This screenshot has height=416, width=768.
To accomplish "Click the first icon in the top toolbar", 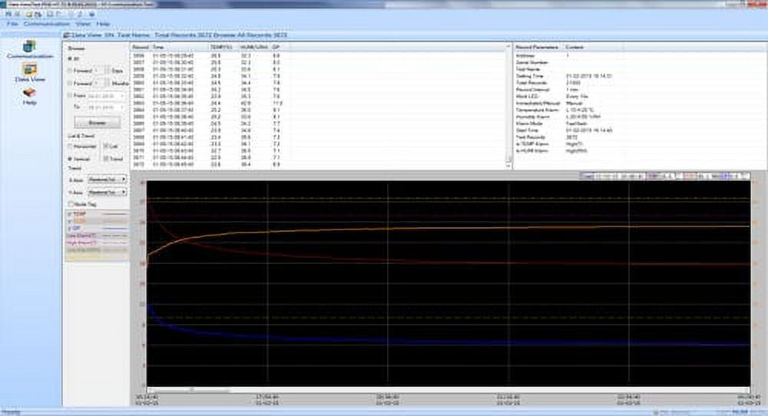I will [7, 14].
